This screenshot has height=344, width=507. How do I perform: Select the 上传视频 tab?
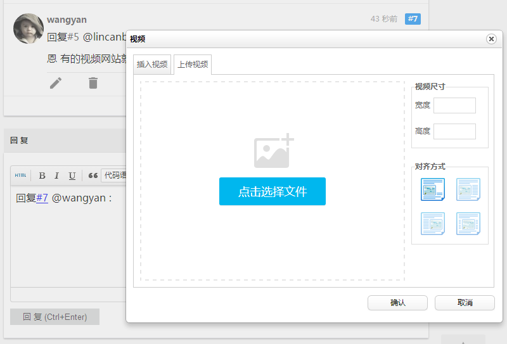(x=193, y=65)
